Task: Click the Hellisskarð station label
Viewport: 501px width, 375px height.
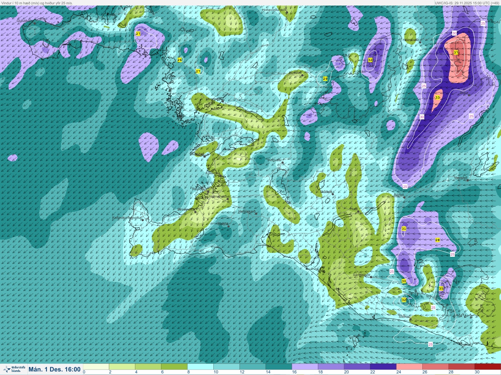Action: coord(247,211)
